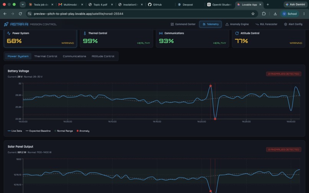Switch to the Tesla job browser tab
309x193 pixels.
pos(41,5)
